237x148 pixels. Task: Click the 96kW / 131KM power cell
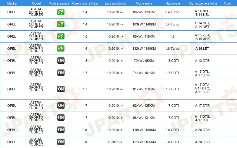[144, 118]
